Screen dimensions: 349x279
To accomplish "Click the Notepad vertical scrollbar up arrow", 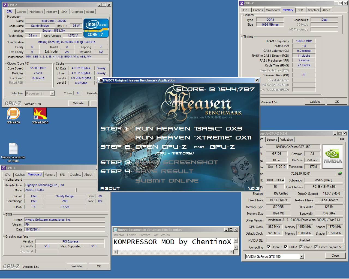I will [x=236, y=240].
